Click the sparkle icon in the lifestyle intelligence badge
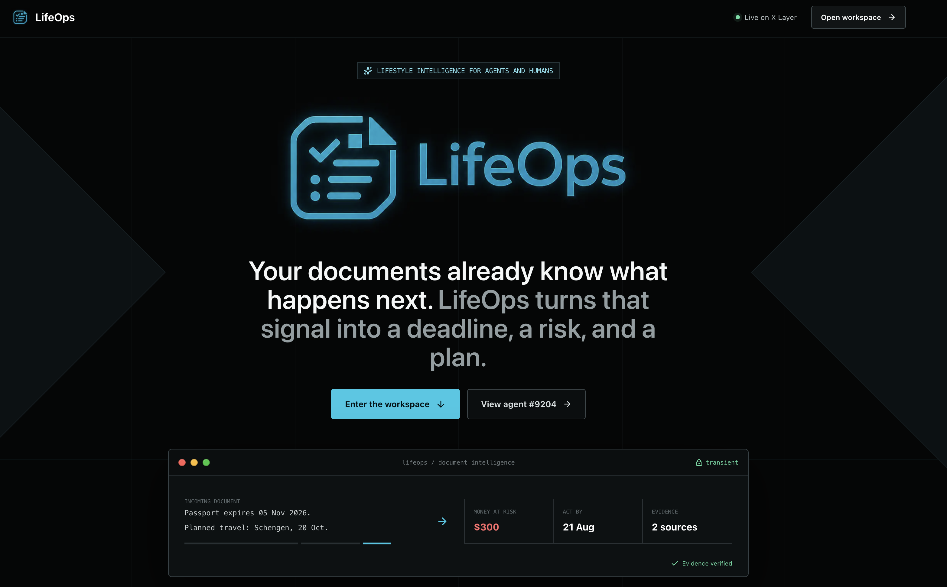Viewport: 947px width, 587px height. point(368,71)
